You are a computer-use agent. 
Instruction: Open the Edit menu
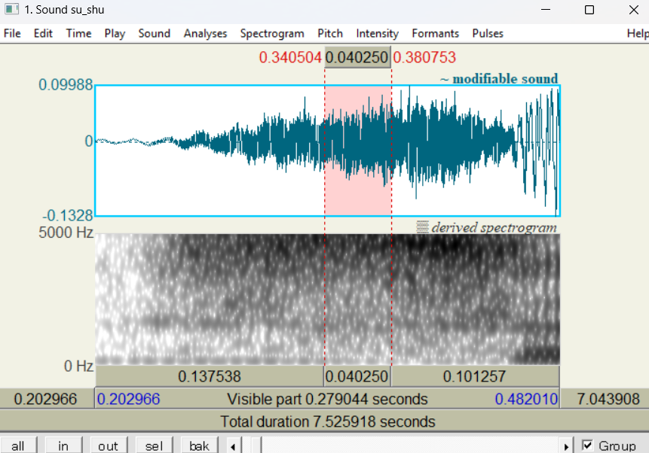[x=43, y=33]
